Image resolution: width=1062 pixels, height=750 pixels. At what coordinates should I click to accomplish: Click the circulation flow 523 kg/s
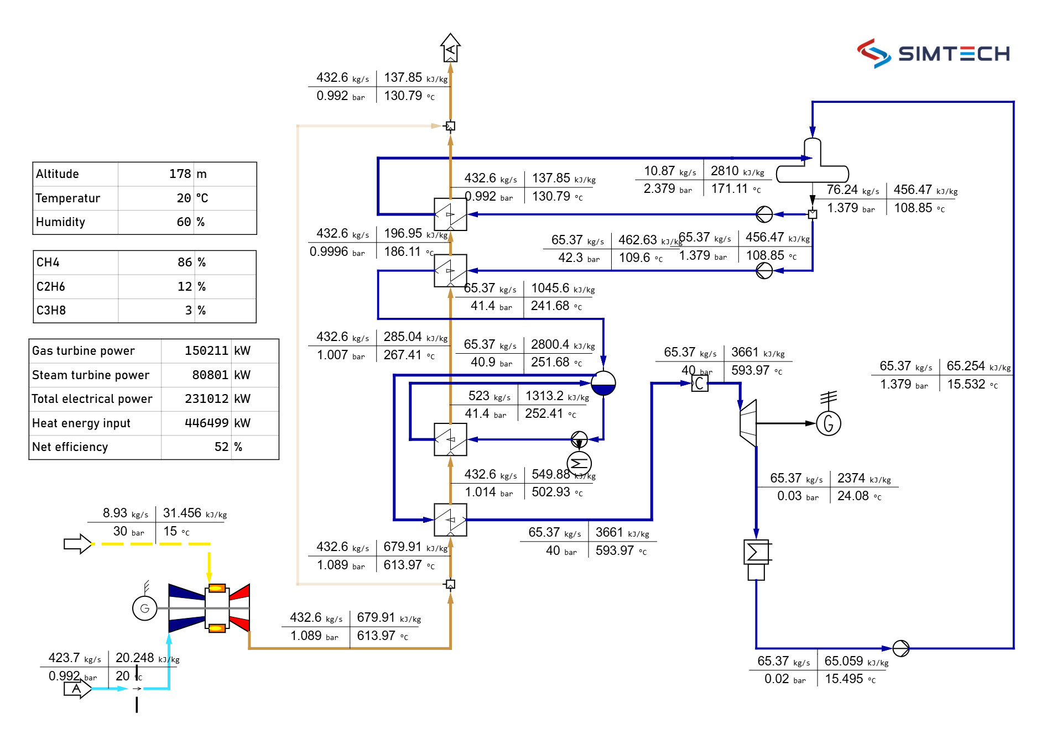click(x=489, y=396)
